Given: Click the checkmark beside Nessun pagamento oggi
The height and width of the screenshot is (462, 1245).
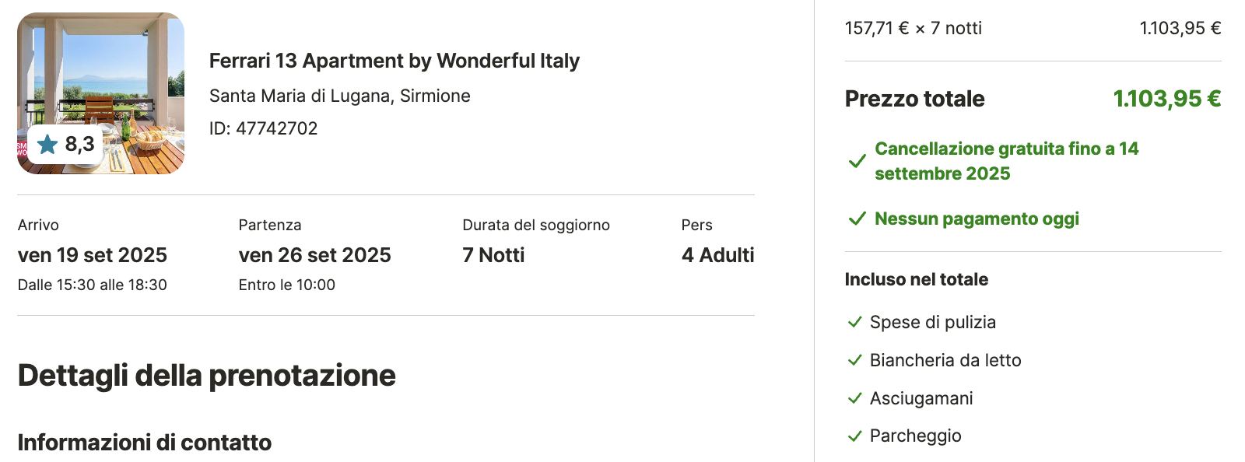Looking at the screenshot, I should coord(857,219).
